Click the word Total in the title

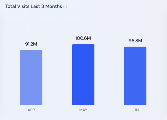click(x=11, y=6)
